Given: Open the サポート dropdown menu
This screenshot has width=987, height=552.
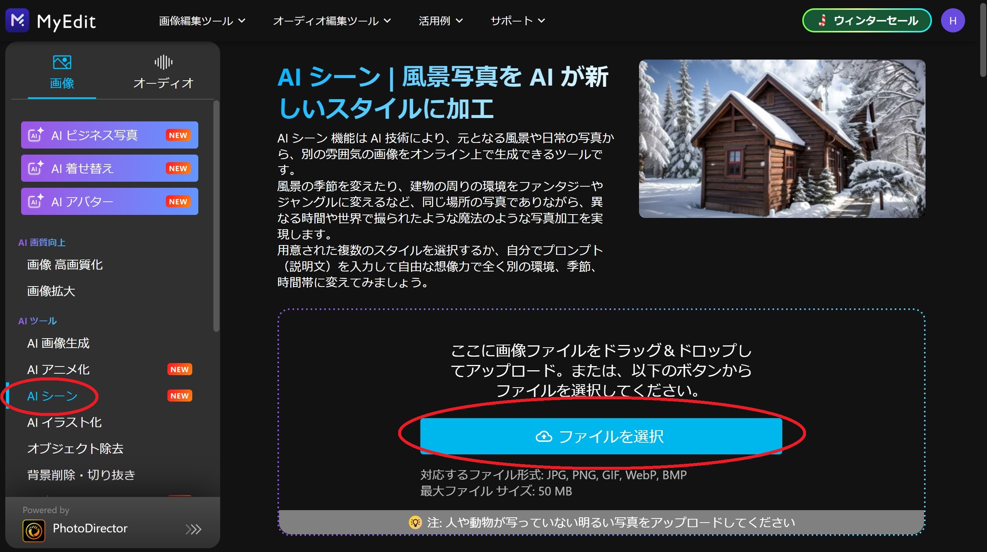Looking at the screenshot, I should pos(517,21).
